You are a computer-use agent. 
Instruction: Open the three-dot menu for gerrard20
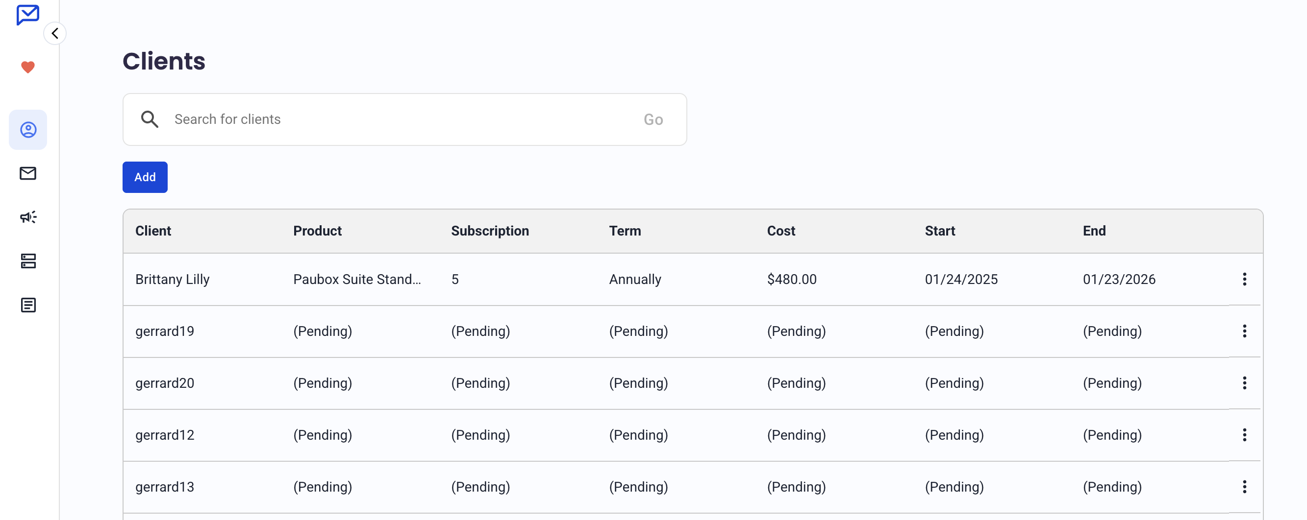[x=1244, y=383]
